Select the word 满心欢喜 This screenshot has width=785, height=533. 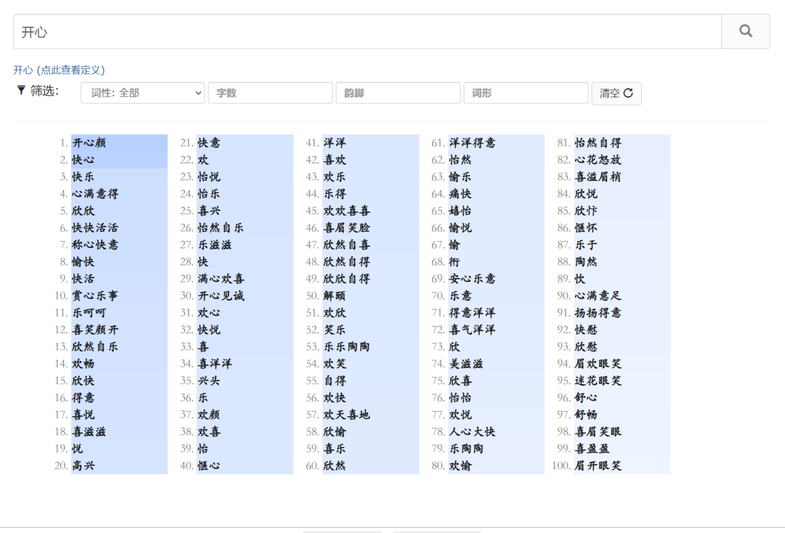221,279
